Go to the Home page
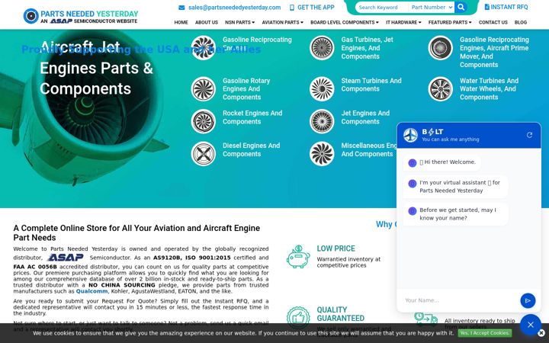Viewport: 549px width, 343px height. [x=181, y=22]
